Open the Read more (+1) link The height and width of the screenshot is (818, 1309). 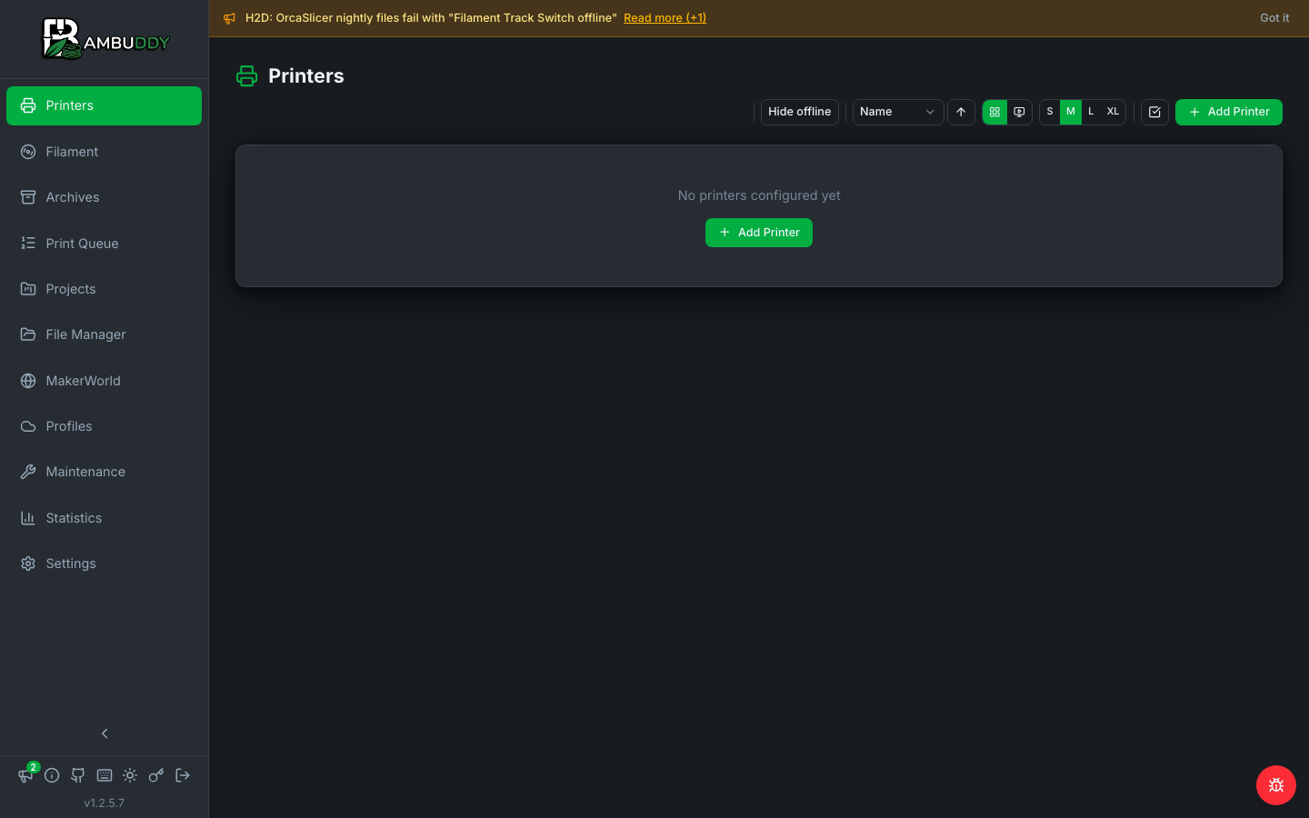pos(664,18)
